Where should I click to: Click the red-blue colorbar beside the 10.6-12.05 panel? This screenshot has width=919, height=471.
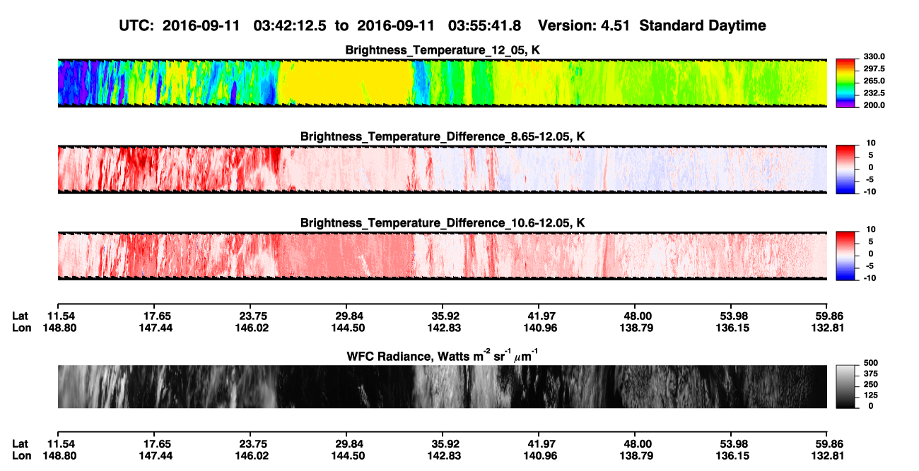(x=845, y=256)
